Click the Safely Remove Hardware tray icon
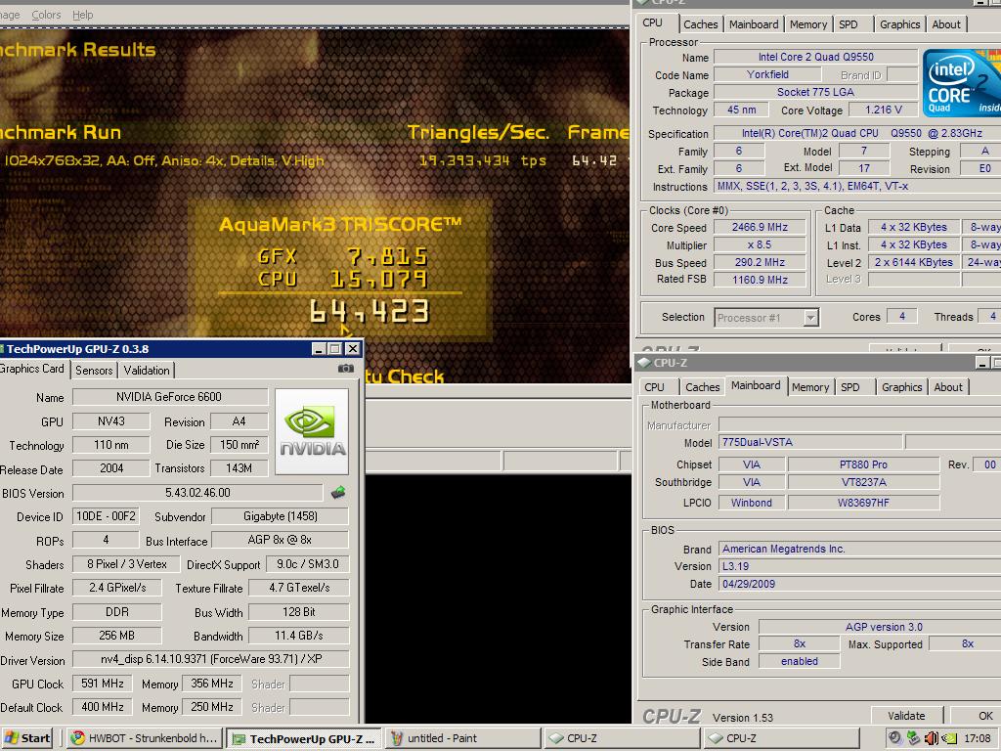 (913, 738)
